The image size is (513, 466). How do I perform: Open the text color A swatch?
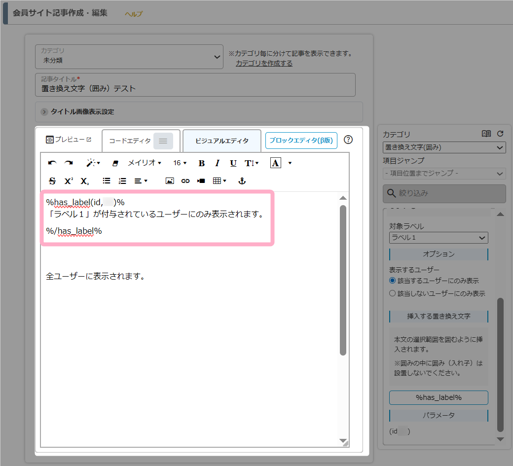(x=276, y=163)
